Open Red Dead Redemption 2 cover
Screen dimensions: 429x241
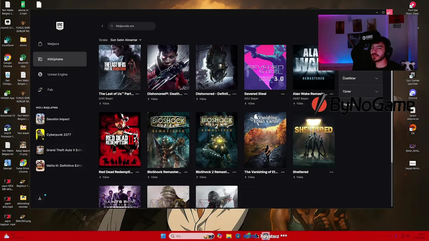tap(120, 140)
